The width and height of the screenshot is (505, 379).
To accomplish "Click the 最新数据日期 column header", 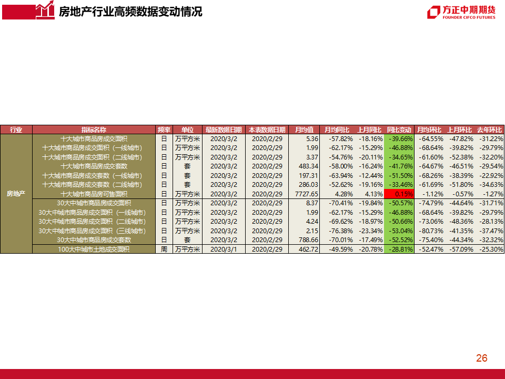I will click(x=224, y=129).
